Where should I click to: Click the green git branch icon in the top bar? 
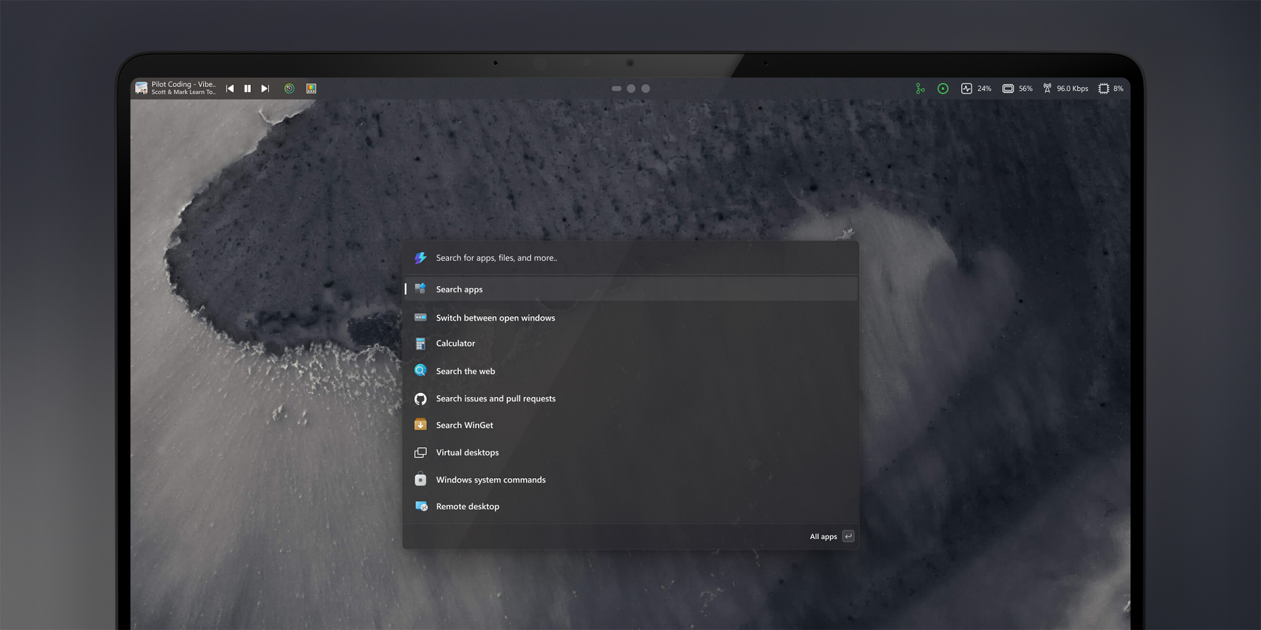920,88
